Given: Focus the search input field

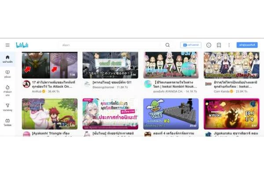Looking at the screenshot, I should click(x=111, y=45).
